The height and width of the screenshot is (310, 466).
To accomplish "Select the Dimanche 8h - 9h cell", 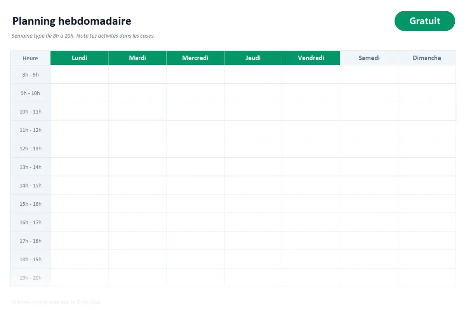I will click(427, 74).
